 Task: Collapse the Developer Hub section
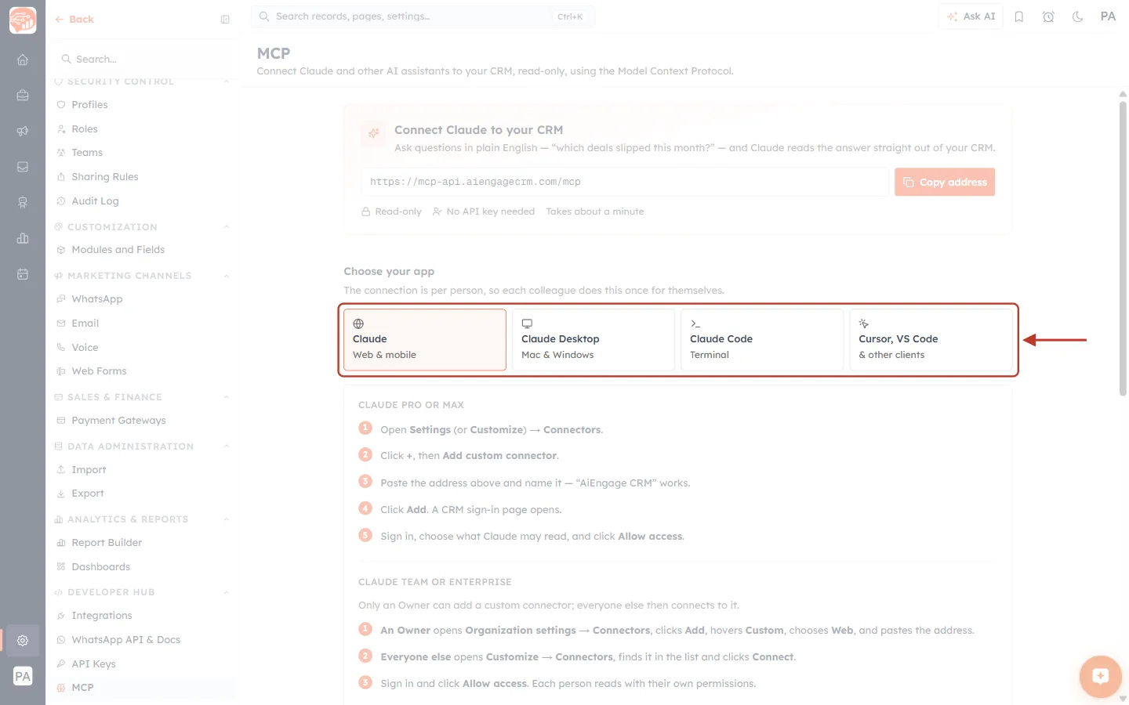coord(227,592)
